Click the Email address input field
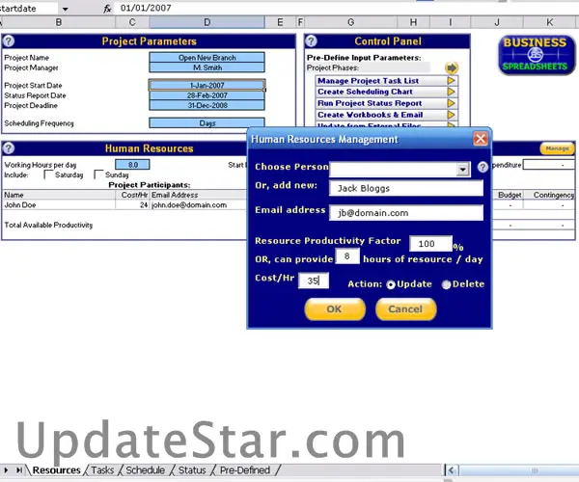 click(406, 213)
